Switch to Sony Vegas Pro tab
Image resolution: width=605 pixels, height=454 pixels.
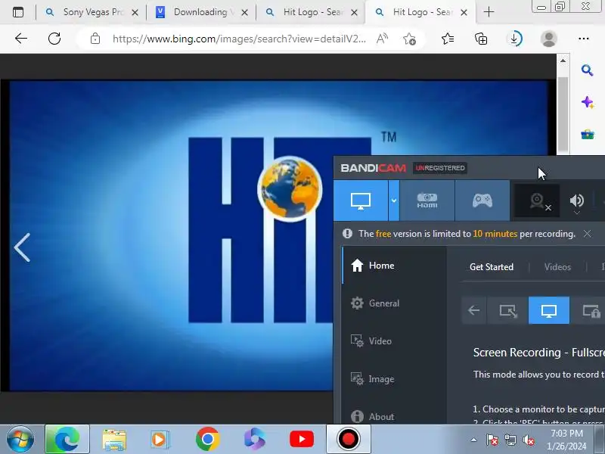[x=92, y=12]
